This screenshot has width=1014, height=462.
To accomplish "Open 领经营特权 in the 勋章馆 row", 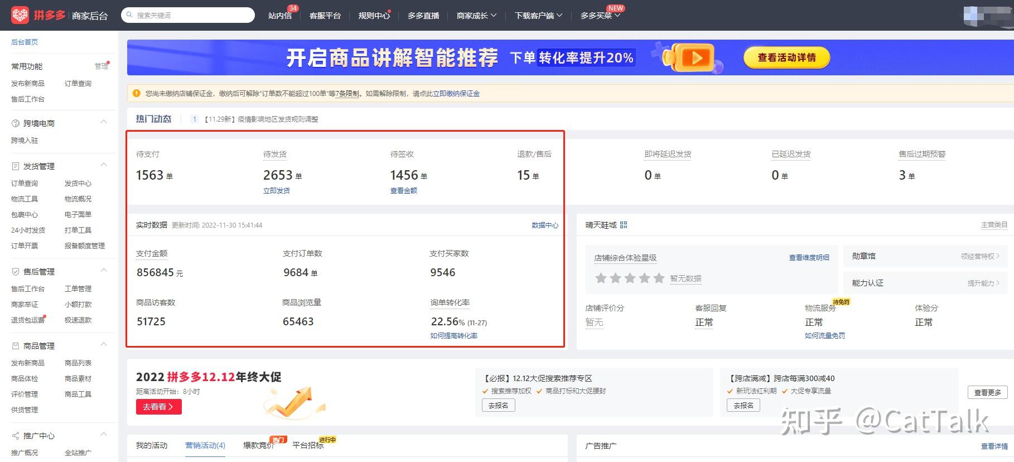I will (980, 256).
